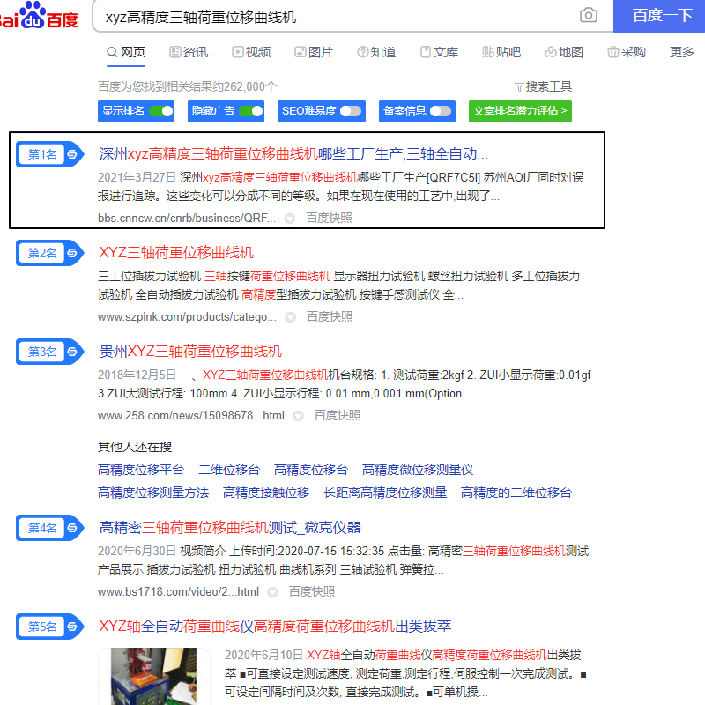Click URL www.szpink.com/products/catego...

[187, 317]
